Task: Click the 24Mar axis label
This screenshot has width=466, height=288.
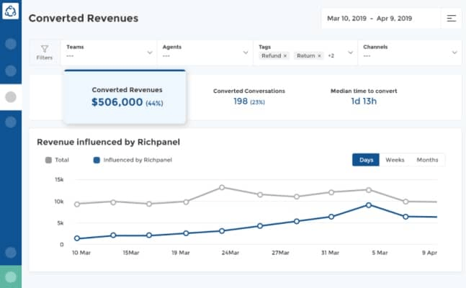Action: point(230,253)
